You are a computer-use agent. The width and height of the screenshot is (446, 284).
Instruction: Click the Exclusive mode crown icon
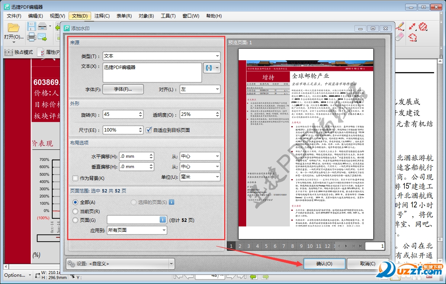(8, 52)
